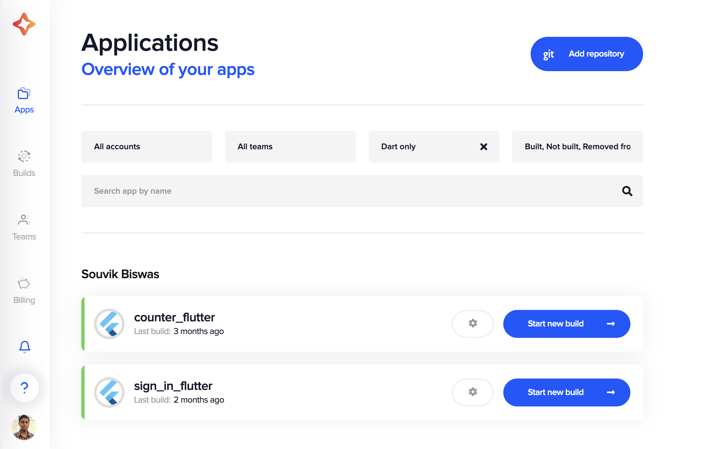Open the sign_in_flutter app name

coord(173,386)
